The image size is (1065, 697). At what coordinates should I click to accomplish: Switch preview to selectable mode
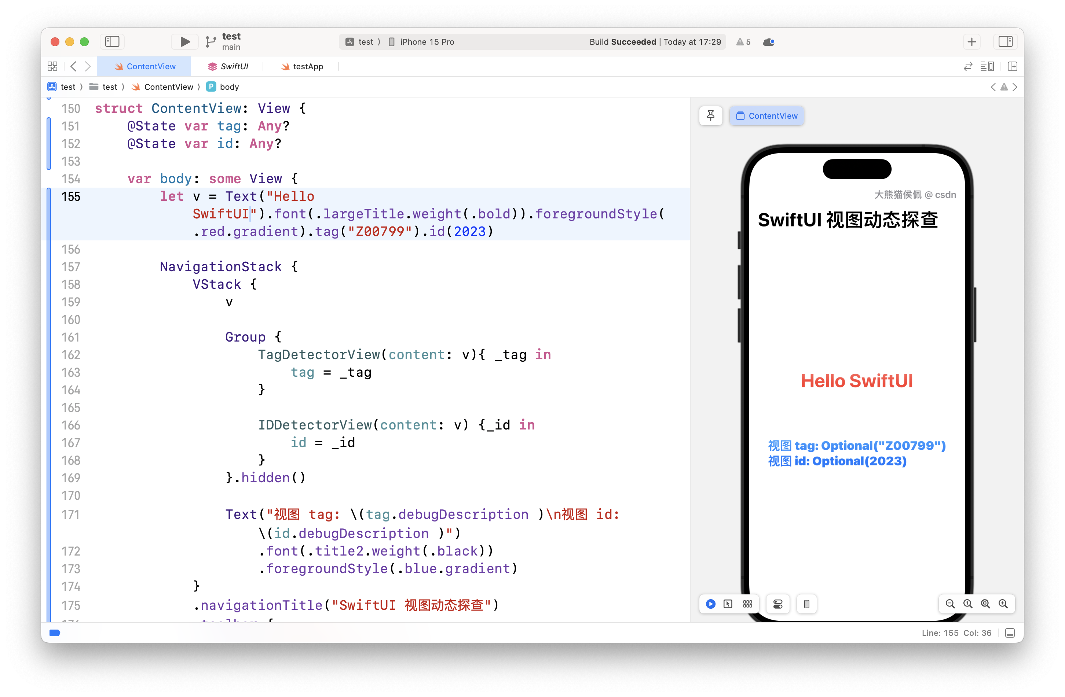(728, 604)
